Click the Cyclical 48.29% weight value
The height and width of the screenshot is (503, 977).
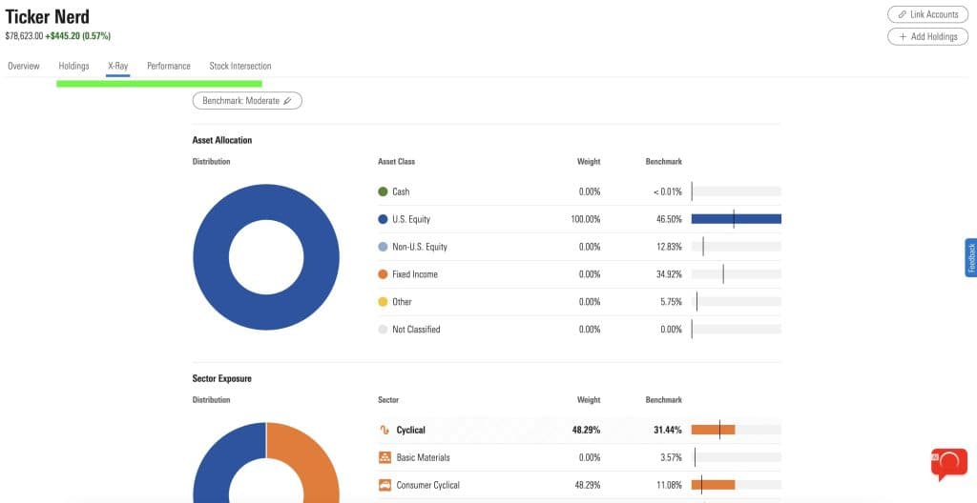587,431
